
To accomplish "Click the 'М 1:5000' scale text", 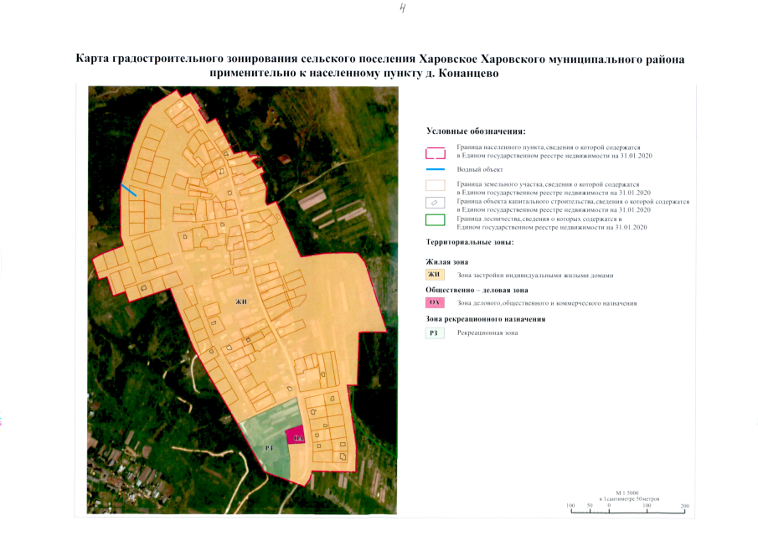I will (627, 492).
